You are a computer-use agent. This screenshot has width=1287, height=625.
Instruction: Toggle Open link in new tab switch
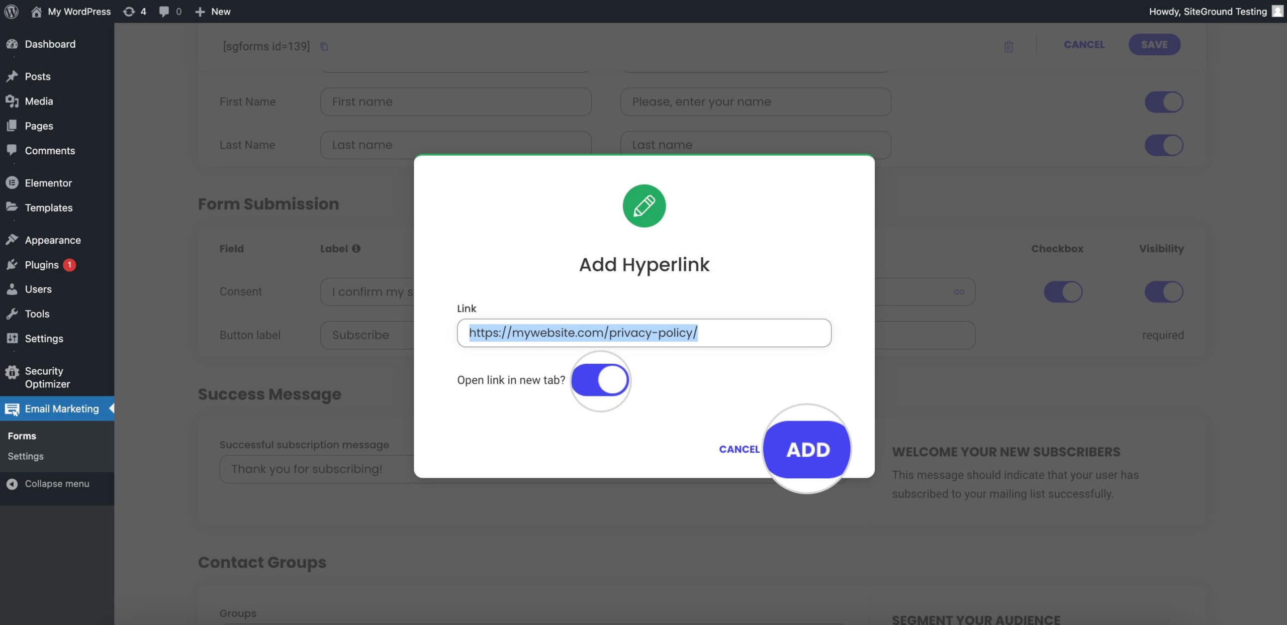pos(600,380)
